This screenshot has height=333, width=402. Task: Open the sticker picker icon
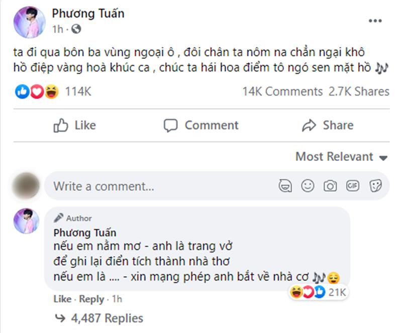coord(375,186)
